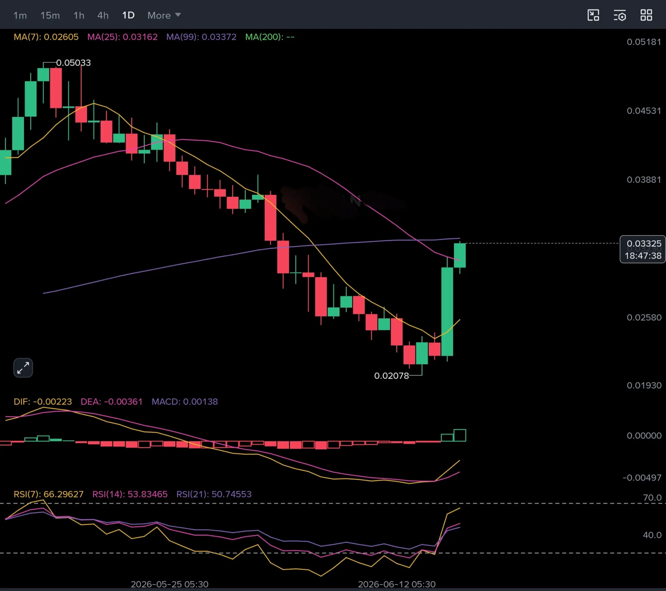The height and width of the screenshot is (591, 666).
Task: Click the MA(99): 0.03372 label
Action: pyautogui.click(x=201, y=37)
